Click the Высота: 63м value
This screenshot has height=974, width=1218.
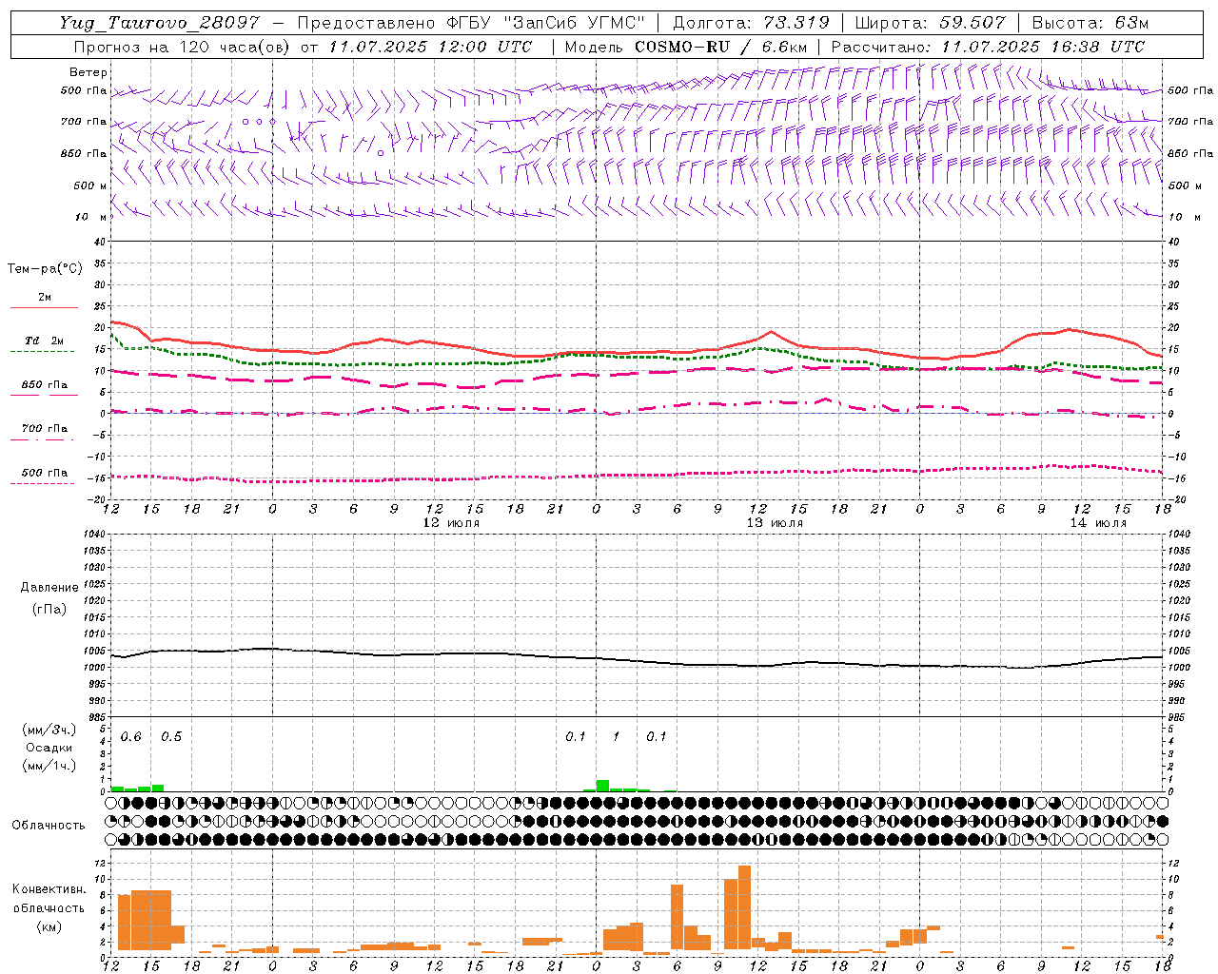[1090, 23]
